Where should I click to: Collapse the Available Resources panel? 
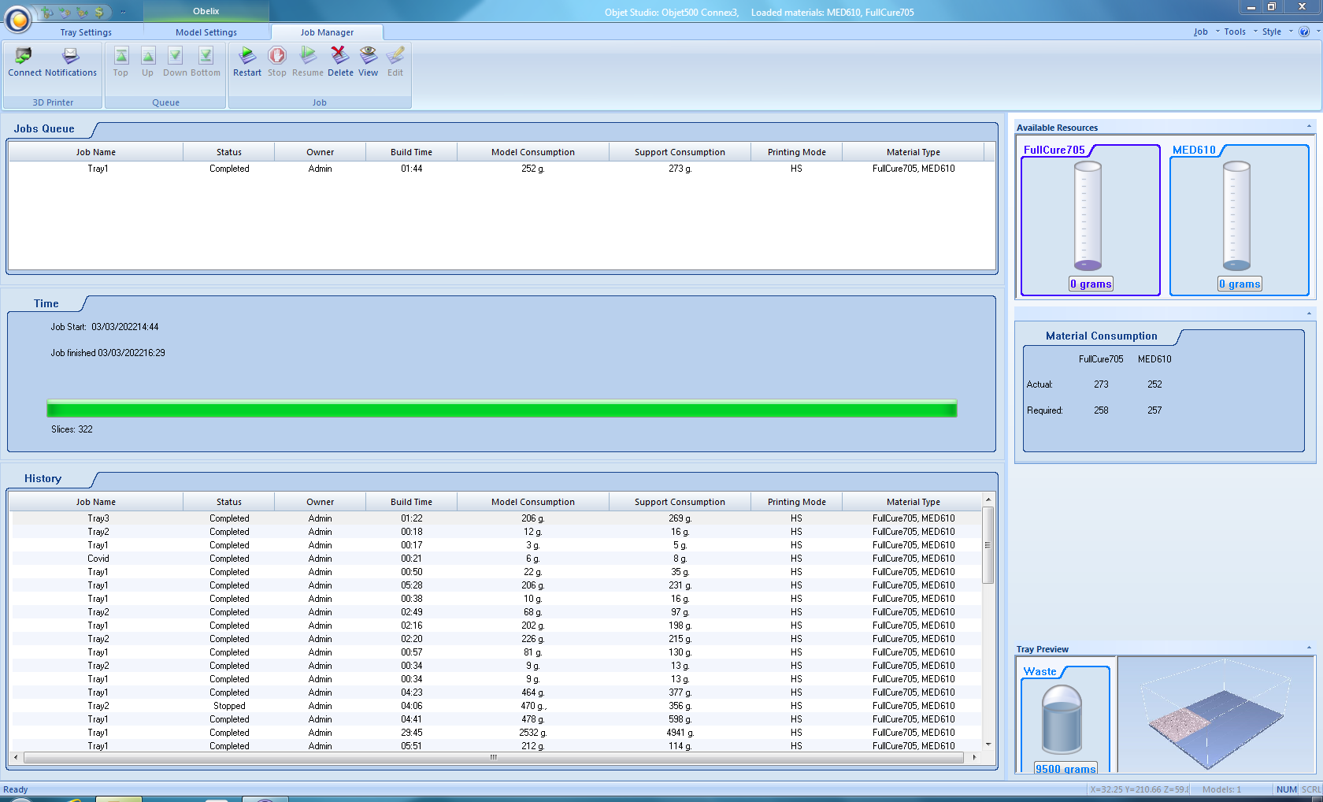pos(1309,126)
